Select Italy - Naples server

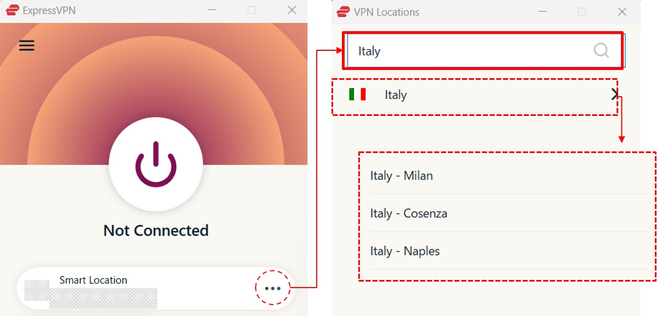tap(405, 251)
